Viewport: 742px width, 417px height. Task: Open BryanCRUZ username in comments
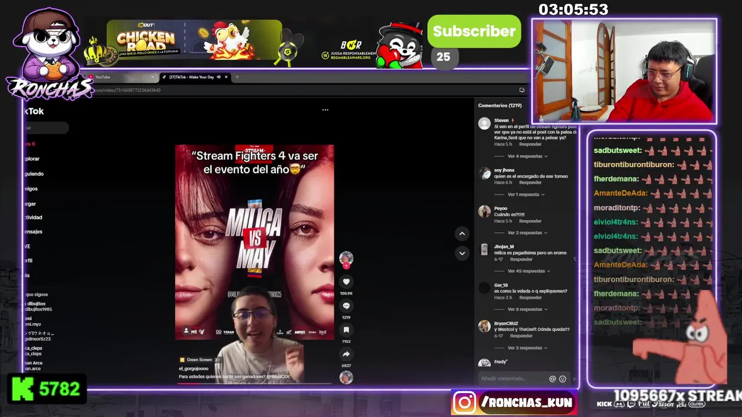point(506,324)
